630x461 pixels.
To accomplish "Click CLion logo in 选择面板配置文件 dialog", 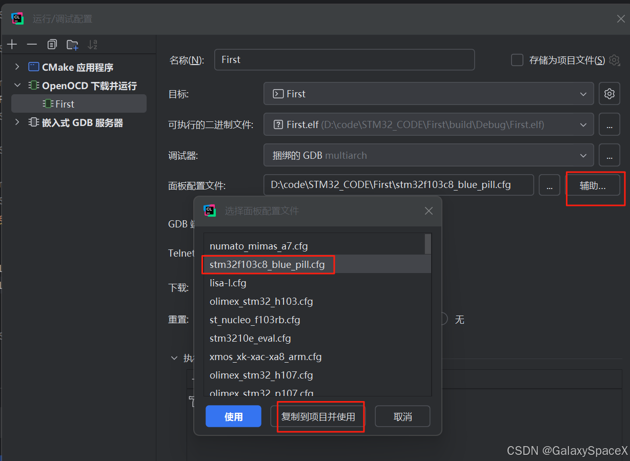I will tap(210, 211).
